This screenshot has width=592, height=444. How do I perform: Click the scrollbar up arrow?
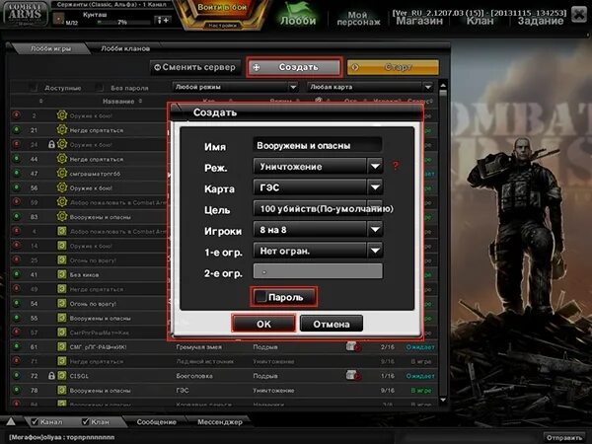coord(443,84)
